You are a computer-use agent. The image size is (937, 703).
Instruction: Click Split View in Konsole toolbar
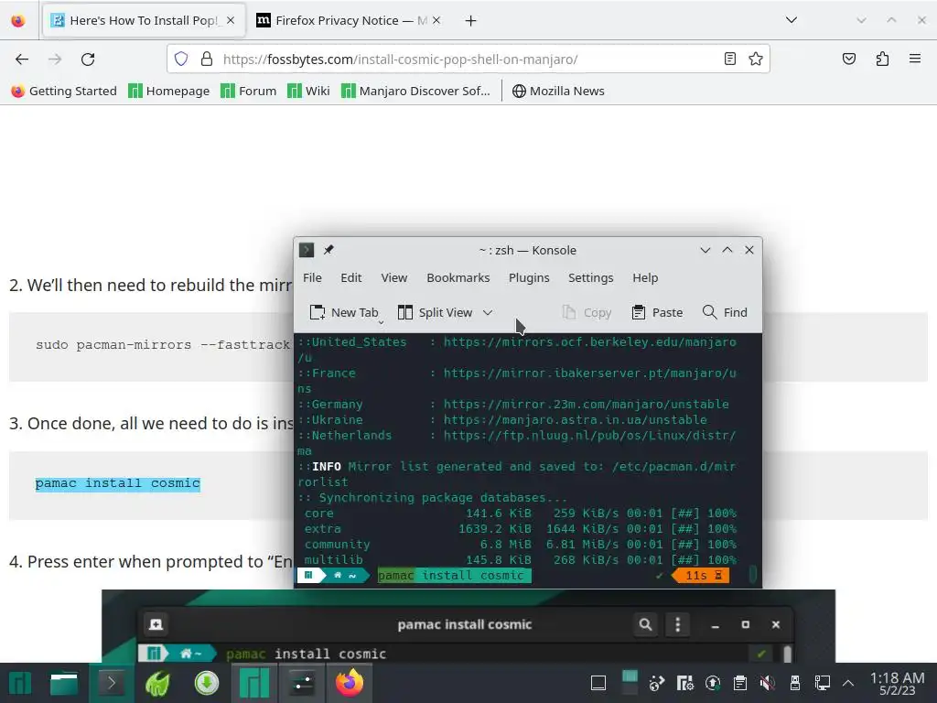point(435,313)
